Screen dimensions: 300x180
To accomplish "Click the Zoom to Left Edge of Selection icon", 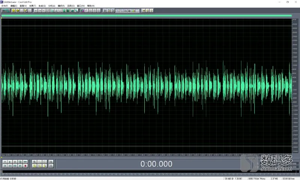I will coord(40,166).
